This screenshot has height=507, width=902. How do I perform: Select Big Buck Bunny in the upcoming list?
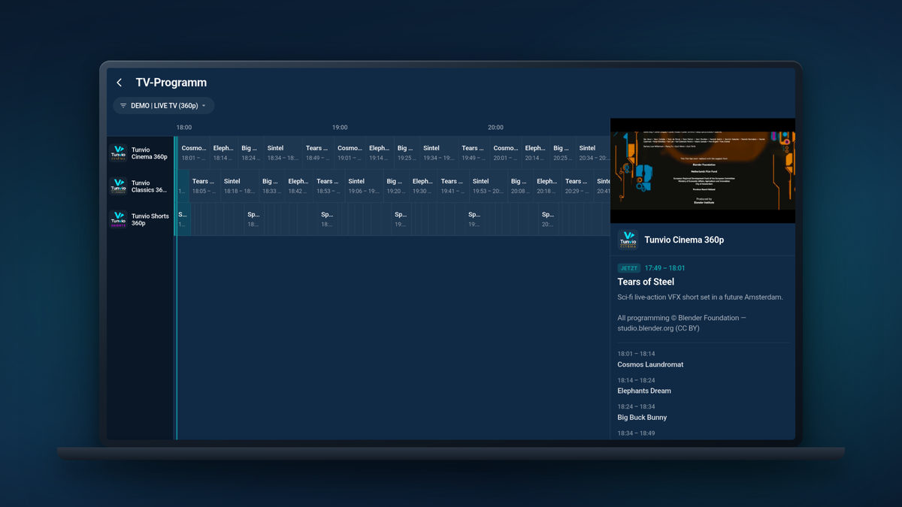pyautogui.click(x=642, y=417)
